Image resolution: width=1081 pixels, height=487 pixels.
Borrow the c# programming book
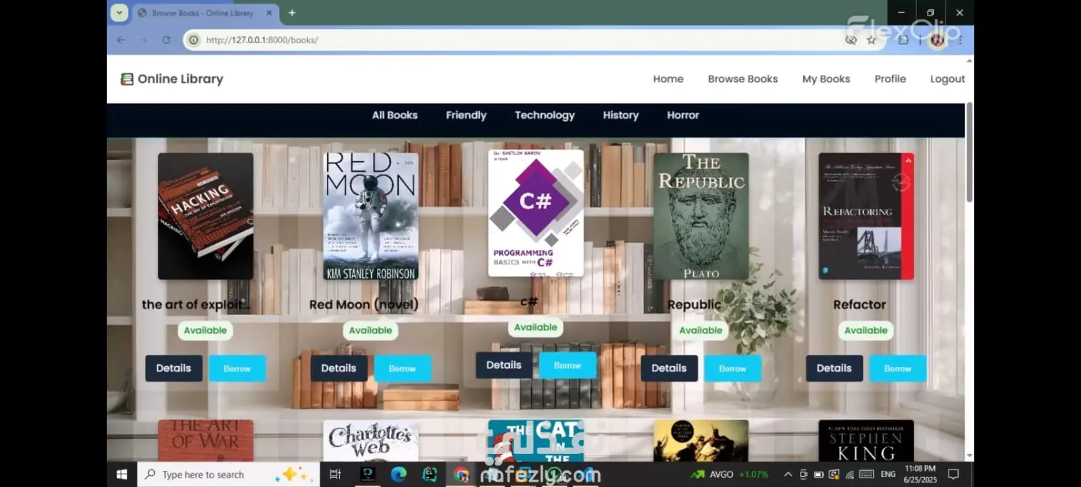pyautogui.click(x=568, y=365)
